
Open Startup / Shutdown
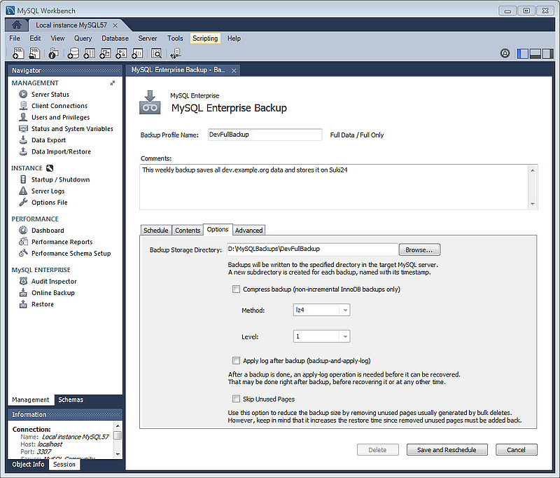[60, 179]
